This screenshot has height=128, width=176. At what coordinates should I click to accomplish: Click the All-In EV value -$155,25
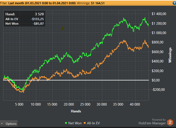(37, 19)
